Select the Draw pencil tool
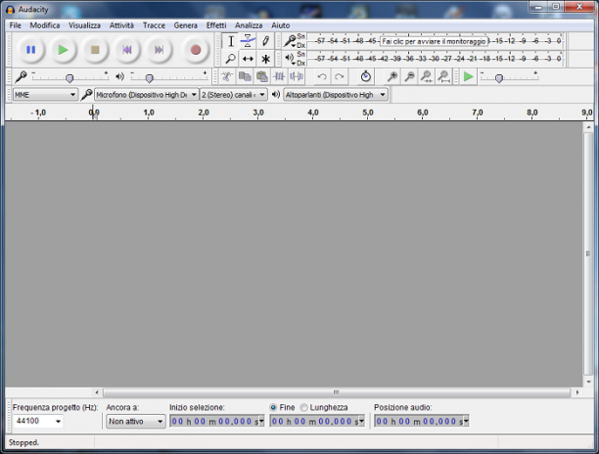Image resolution: width=599 pixels, height=454 pixels. [265, 41]
